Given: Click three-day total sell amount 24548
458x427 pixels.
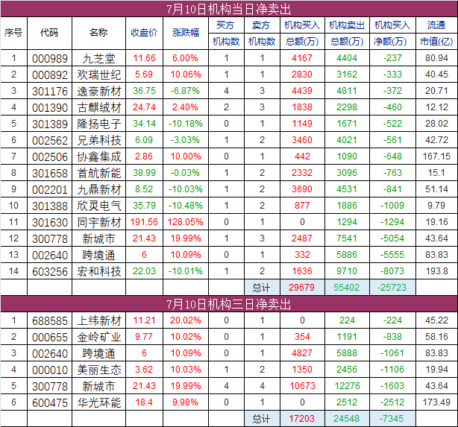Looking at the screenshot, I should click(x=347, y=419).
